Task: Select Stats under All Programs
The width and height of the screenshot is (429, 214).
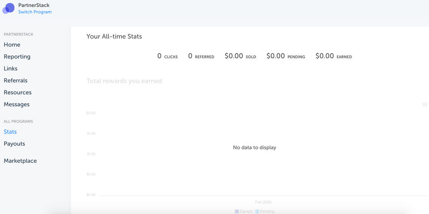Action: click(x=10, y=132)
